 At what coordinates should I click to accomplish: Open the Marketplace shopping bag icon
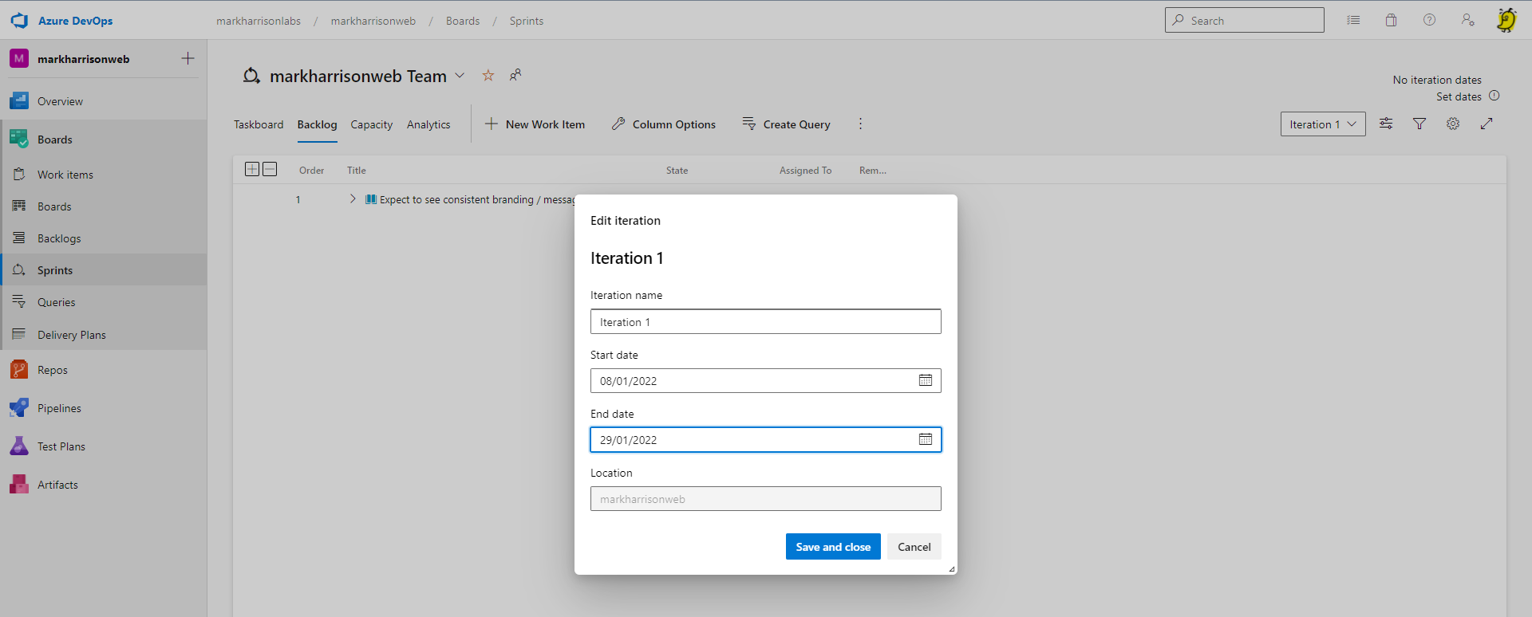coord(1391,21)
